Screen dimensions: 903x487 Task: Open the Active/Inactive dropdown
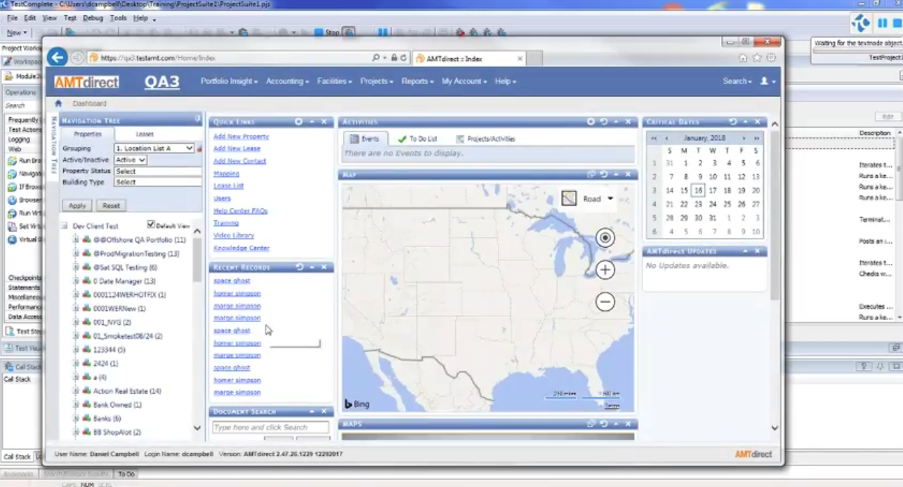pos(130,160)
